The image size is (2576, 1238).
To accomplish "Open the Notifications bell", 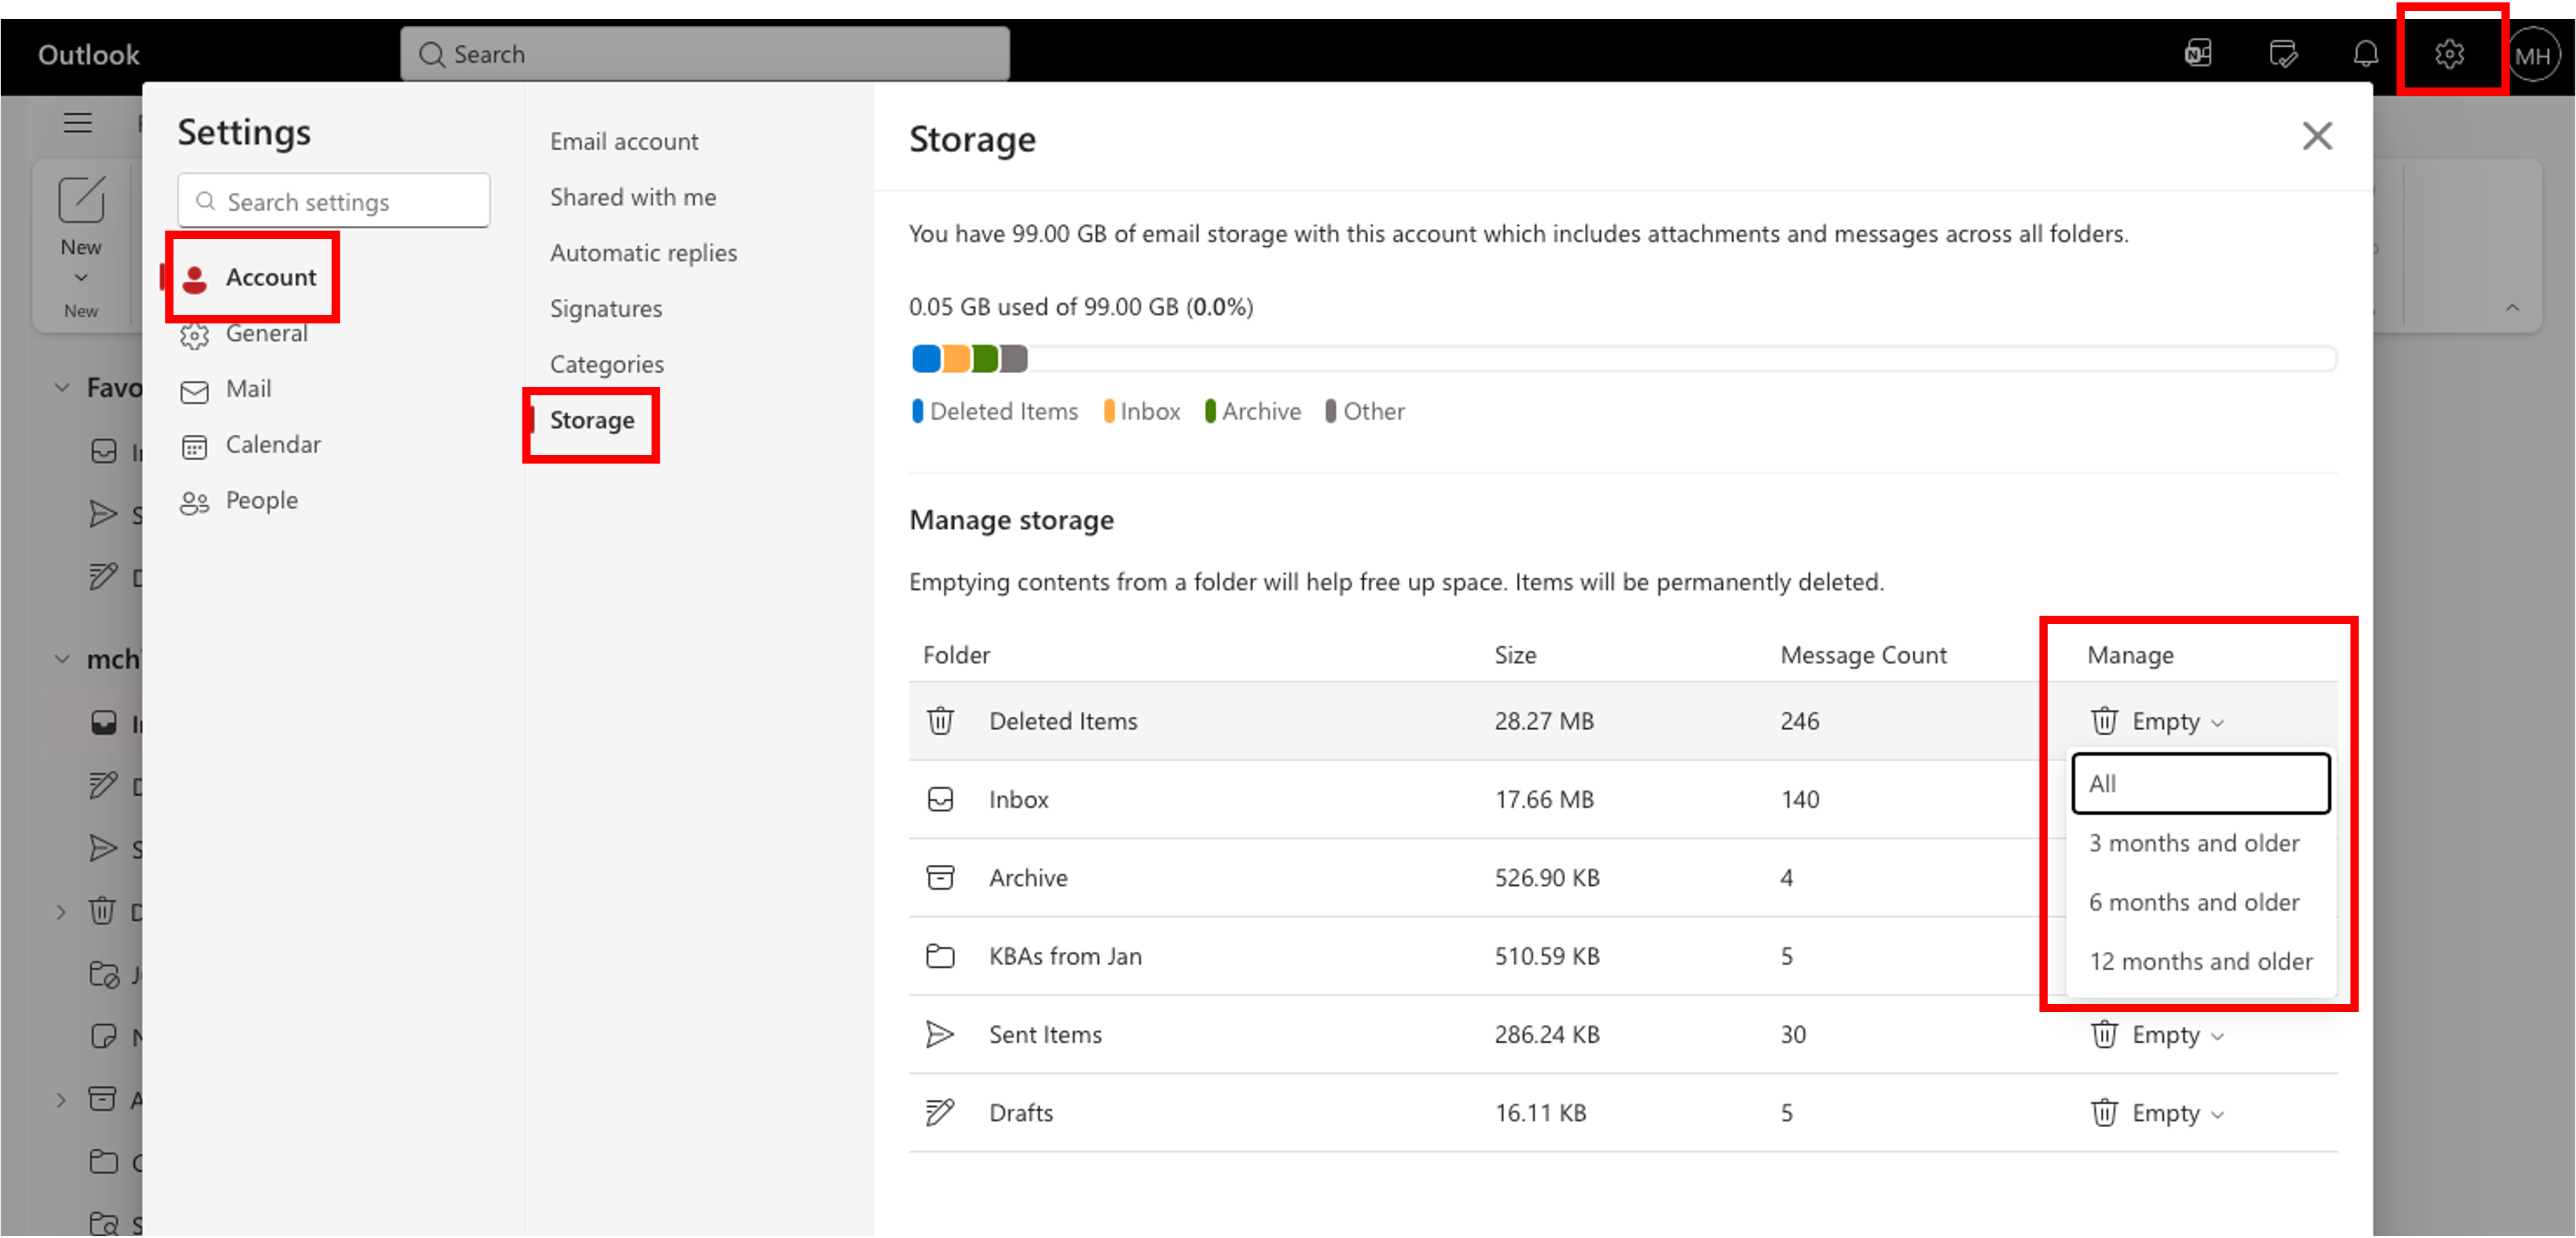I will coord(2366,54).
